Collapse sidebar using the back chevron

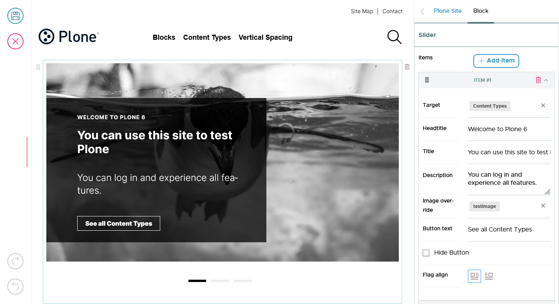422,12
